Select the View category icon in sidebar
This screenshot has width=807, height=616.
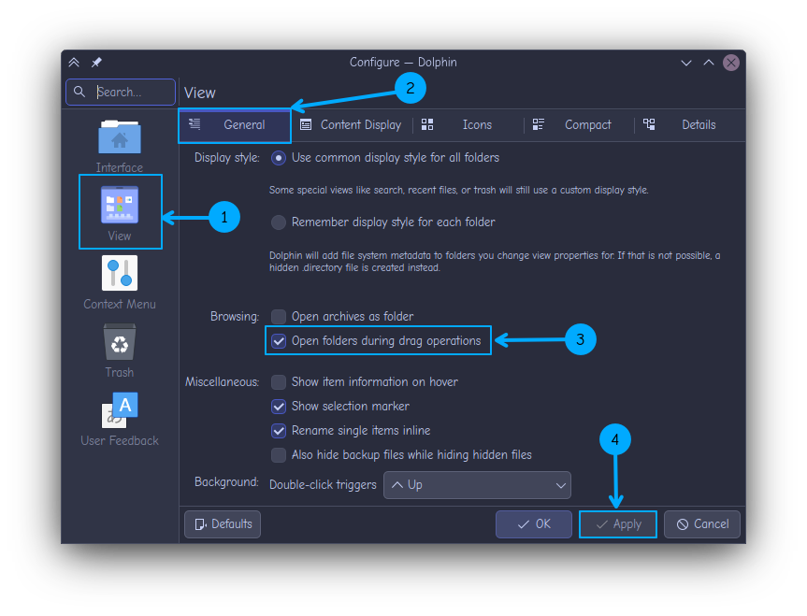pos(120,207)
